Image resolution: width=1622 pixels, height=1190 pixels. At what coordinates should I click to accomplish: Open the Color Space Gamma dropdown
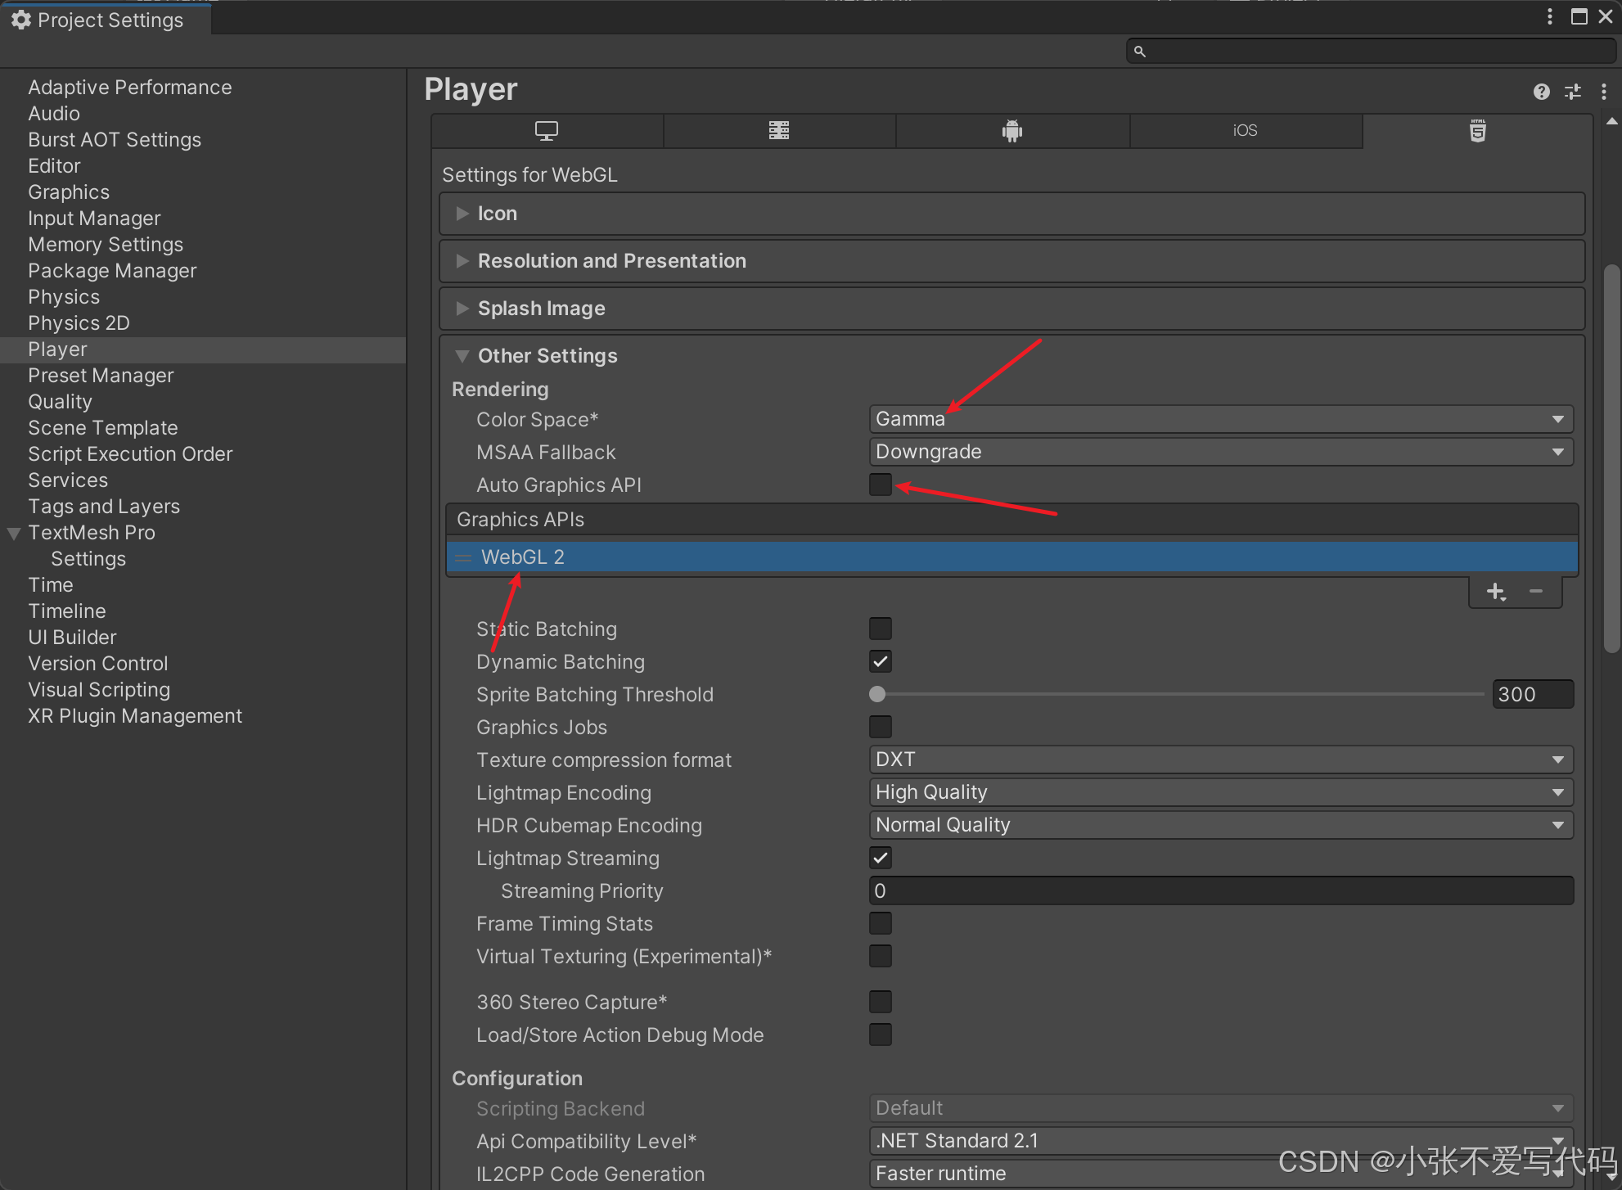tap(1219, 419)
